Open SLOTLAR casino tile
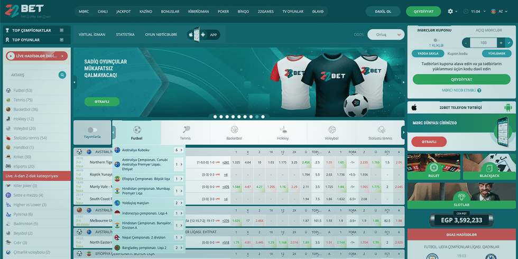Screen dimensions: 518x259 tap(461, 196)
